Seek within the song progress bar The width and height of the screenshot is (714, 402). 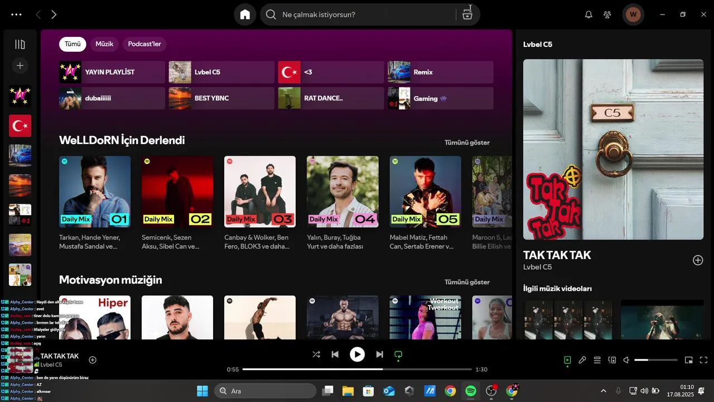357,369
